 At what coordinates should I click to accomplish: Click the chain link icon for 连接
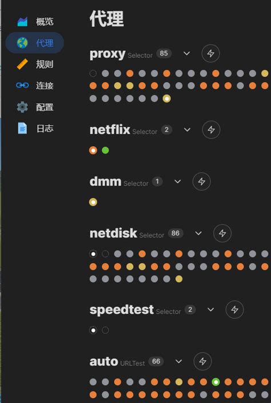22,85
